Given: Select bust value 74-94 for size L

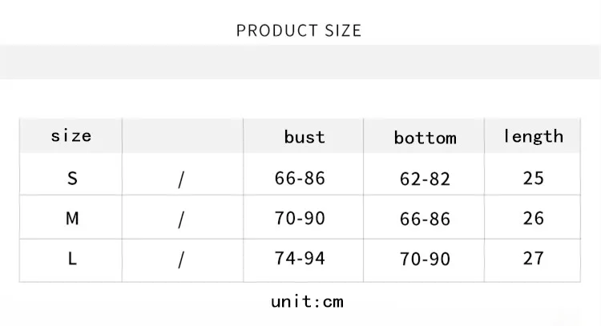Looking at the screenshot, I should [x=300, y=258].
